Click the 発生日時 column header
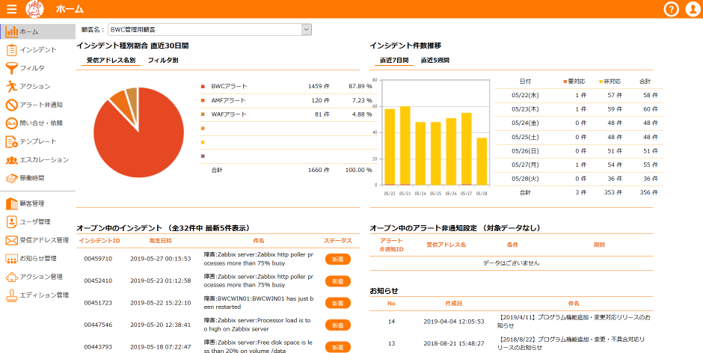 pos(161,241)
